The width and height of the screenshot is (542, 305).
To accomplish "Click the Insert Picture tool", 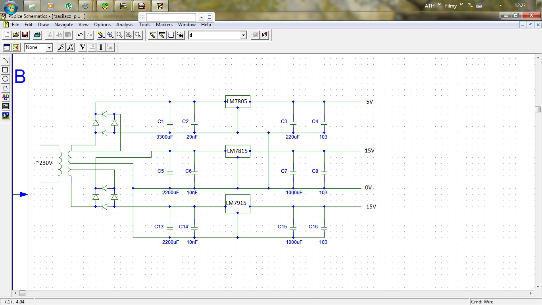I will coord(6,116).
